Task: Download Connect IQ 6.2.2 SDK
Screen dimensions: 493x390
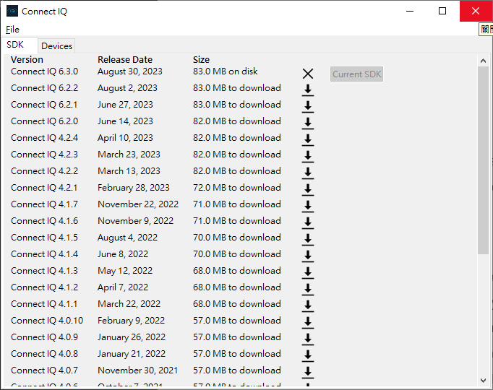Action: (x=308, y=90)
